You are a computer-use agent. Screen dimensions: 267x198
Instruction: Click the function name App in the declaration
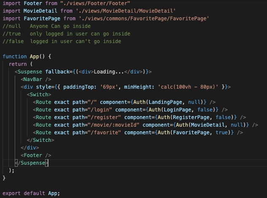click(x=35, y=57)
